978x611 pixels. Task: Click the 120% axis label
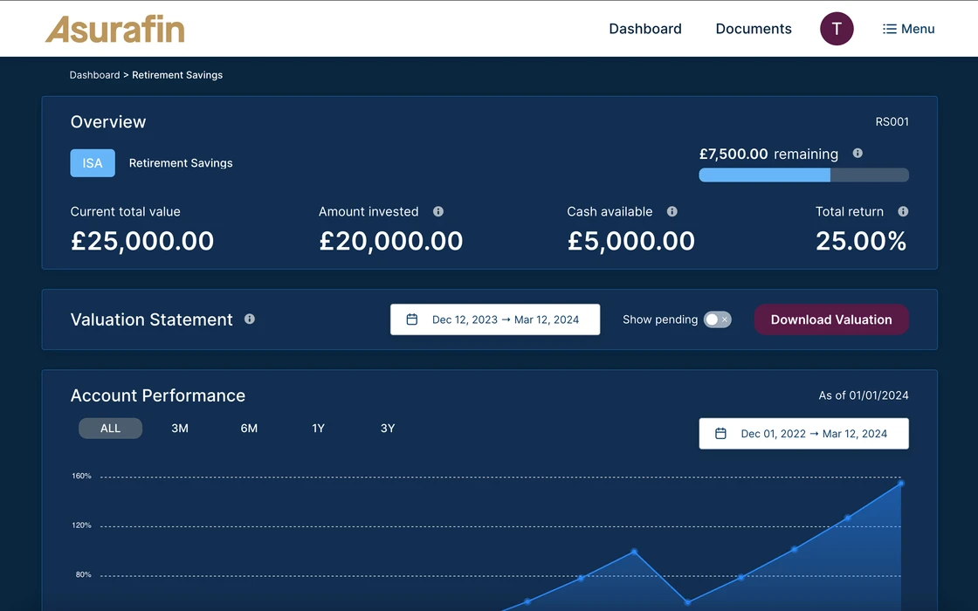[x=81, y=525]
